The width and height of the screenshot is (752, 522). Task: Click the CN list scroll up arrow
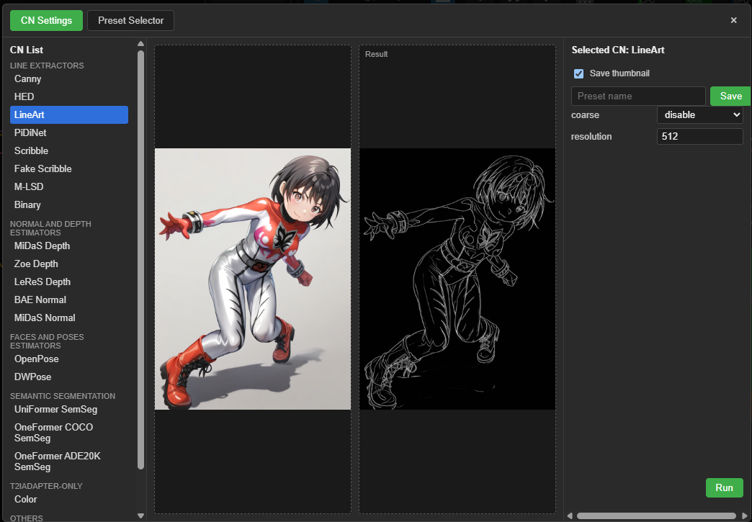point(140,44)
